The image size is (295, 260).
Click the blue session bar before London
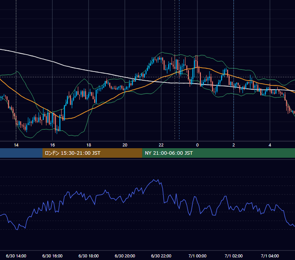tap(21, 153)
